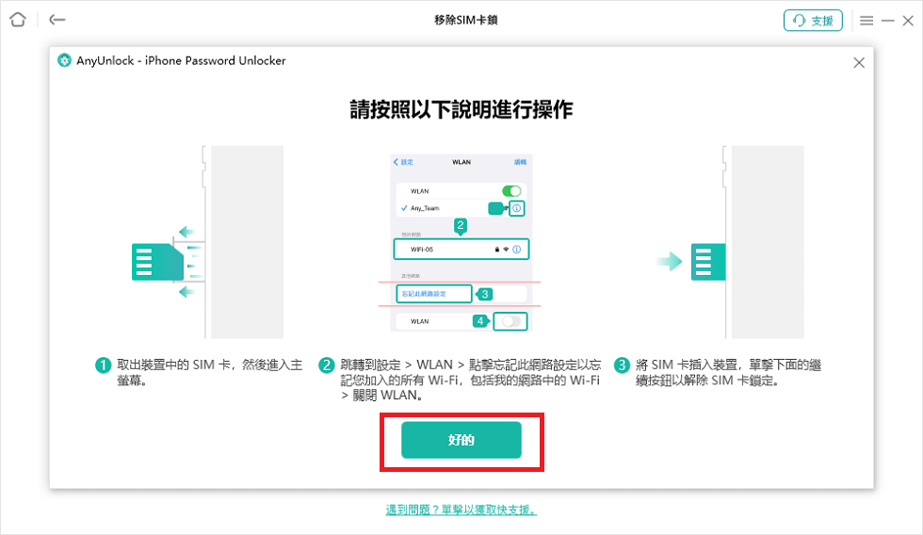Close the main application window
923x535 pixels.
pyautogui.click(x=908, y=21)
